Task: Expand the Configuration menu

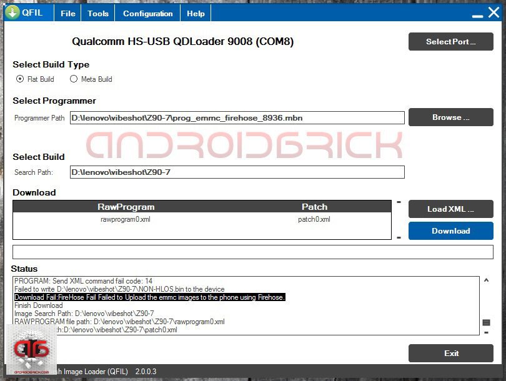Action: click(148, 13)
